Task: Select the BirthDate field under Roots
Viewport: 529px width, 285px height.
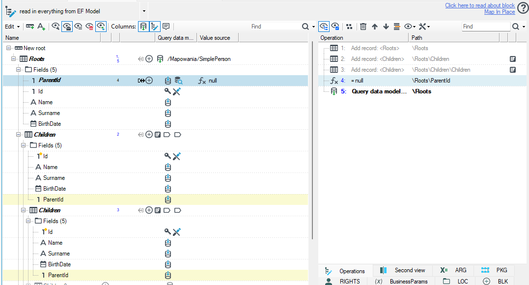Action: pos(50,124)
